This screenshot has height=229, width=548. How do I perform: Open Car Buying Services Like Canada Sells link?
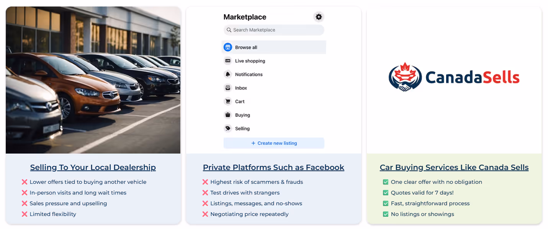click(454, 167)
